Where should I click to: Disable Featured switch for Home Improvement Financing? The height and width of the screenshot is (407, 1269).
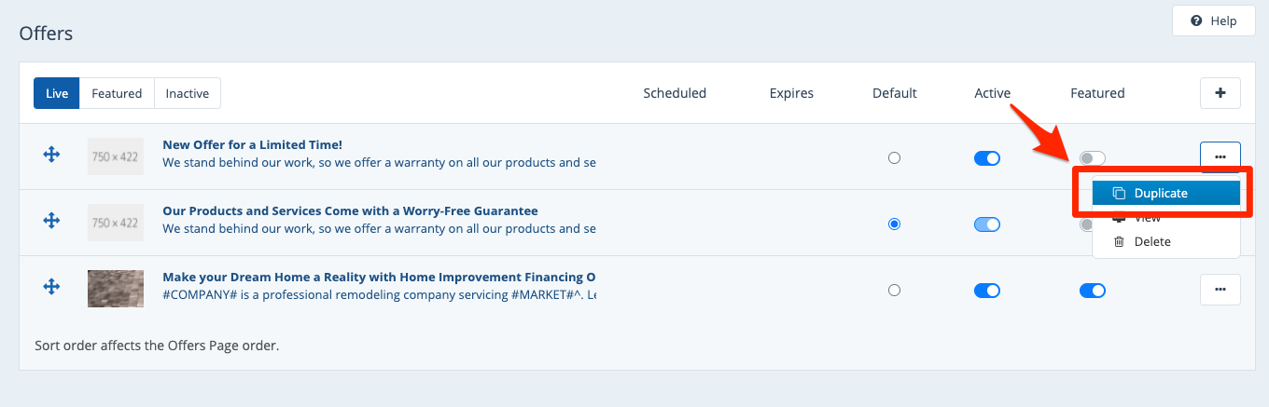[1092, 291]
